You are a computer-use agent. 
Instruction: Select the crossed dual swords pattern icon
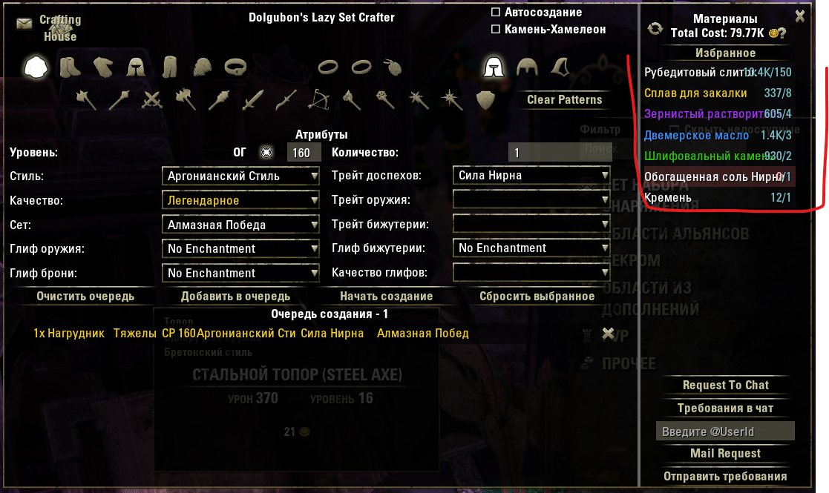(x=152, y=99)
